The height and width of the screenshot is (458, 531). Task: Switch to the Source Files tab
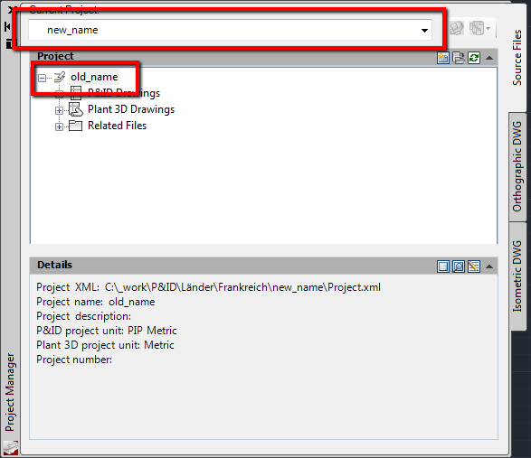tap(517, 58)
